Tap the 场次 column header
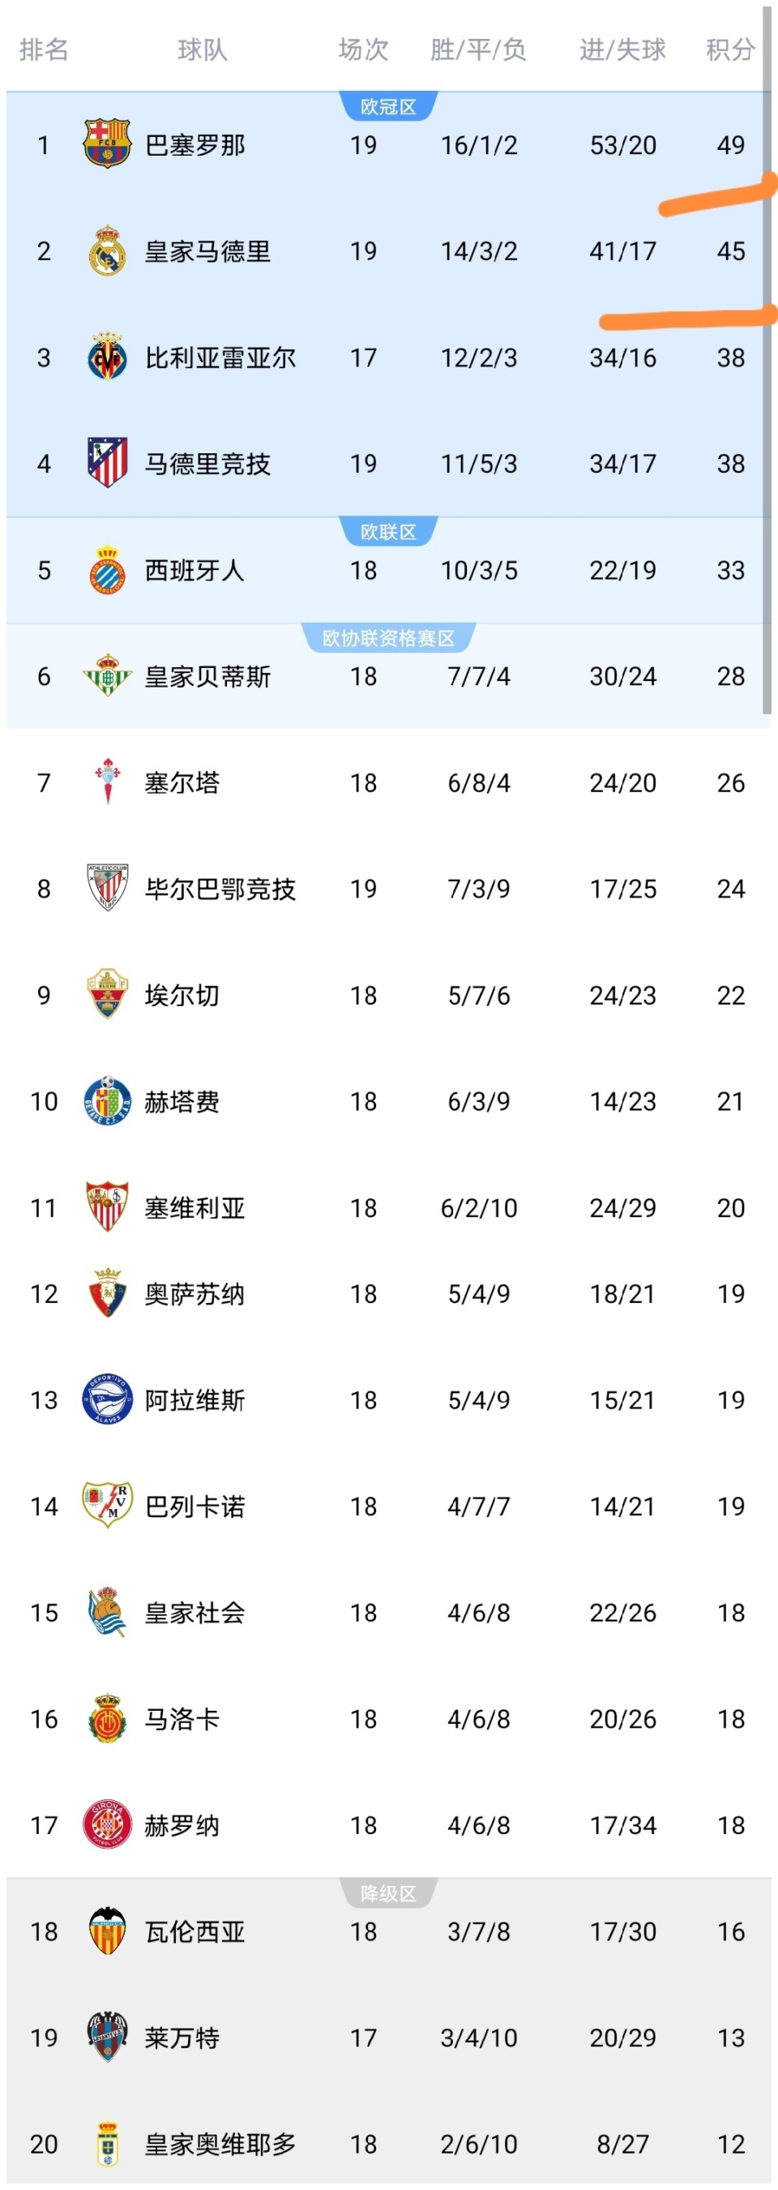This screenshot has width=778, height=2190. pyautogui.click(x=364, y=49)
